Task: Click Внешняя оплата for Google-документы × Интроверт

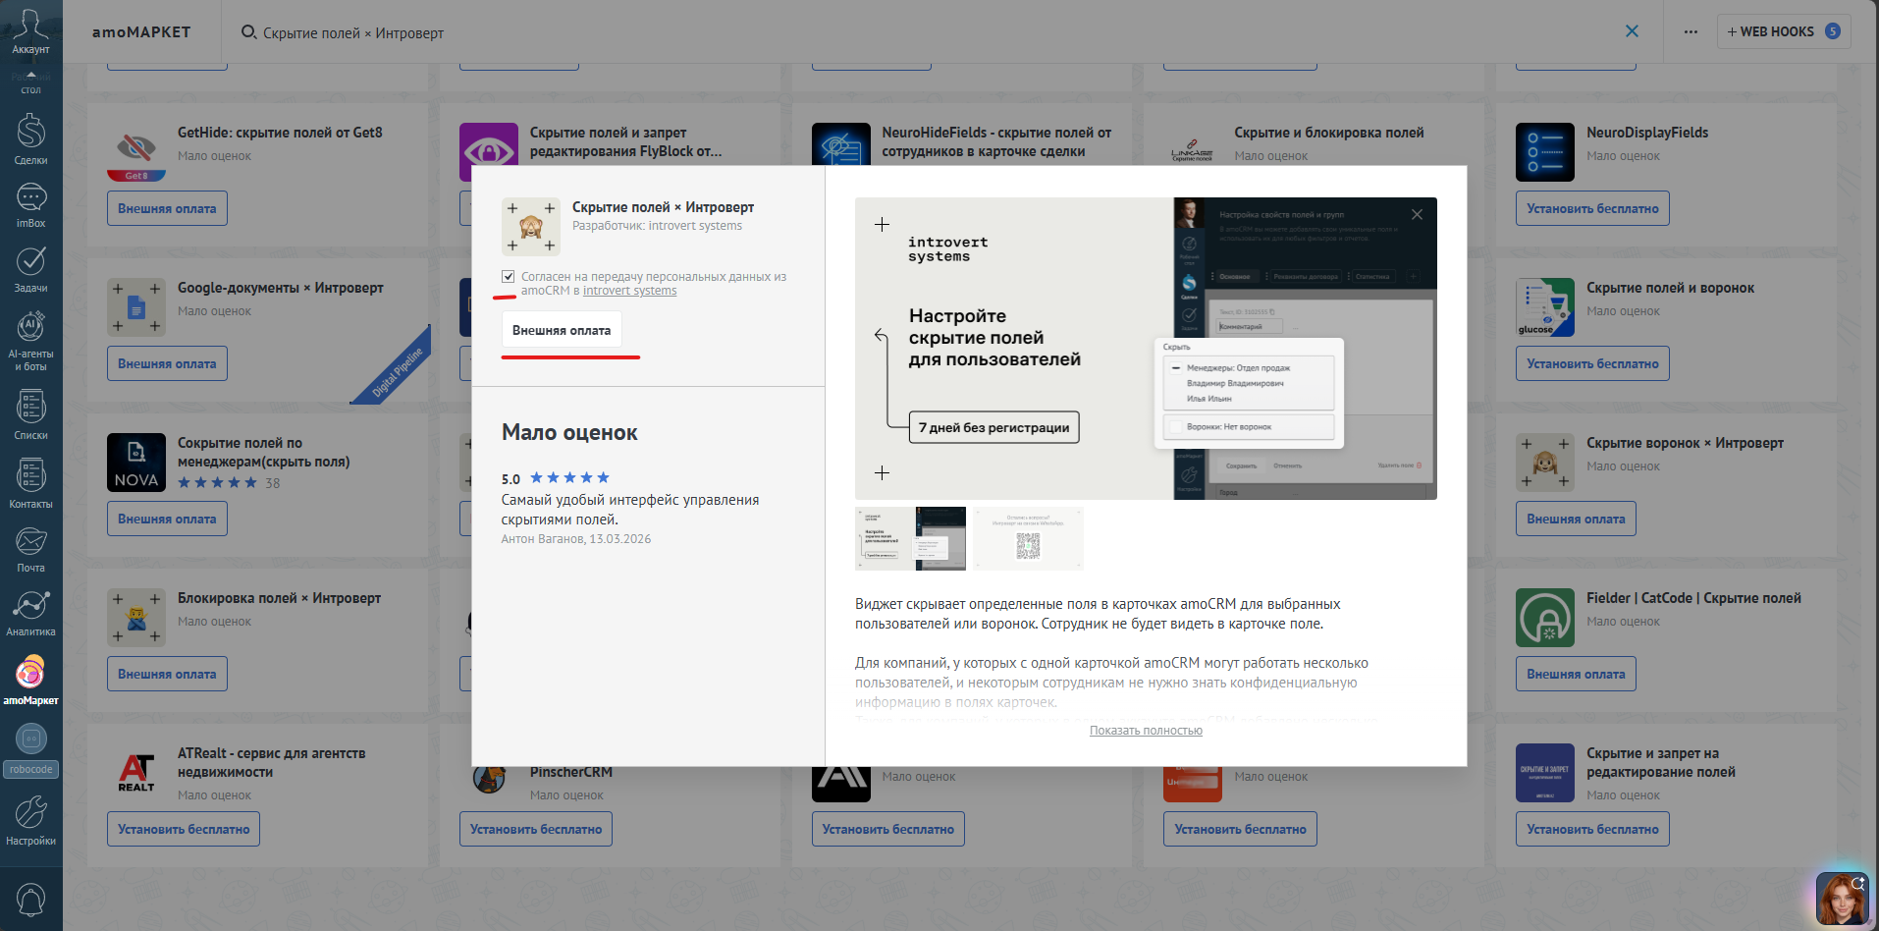Action: (167, 363)
